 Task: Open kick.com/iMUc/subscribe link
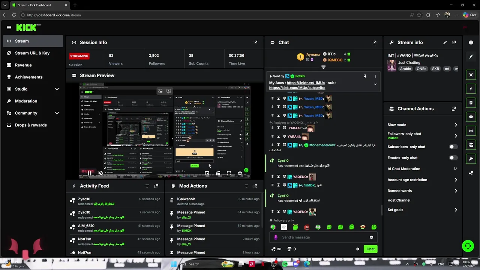[x=297, y=88]
